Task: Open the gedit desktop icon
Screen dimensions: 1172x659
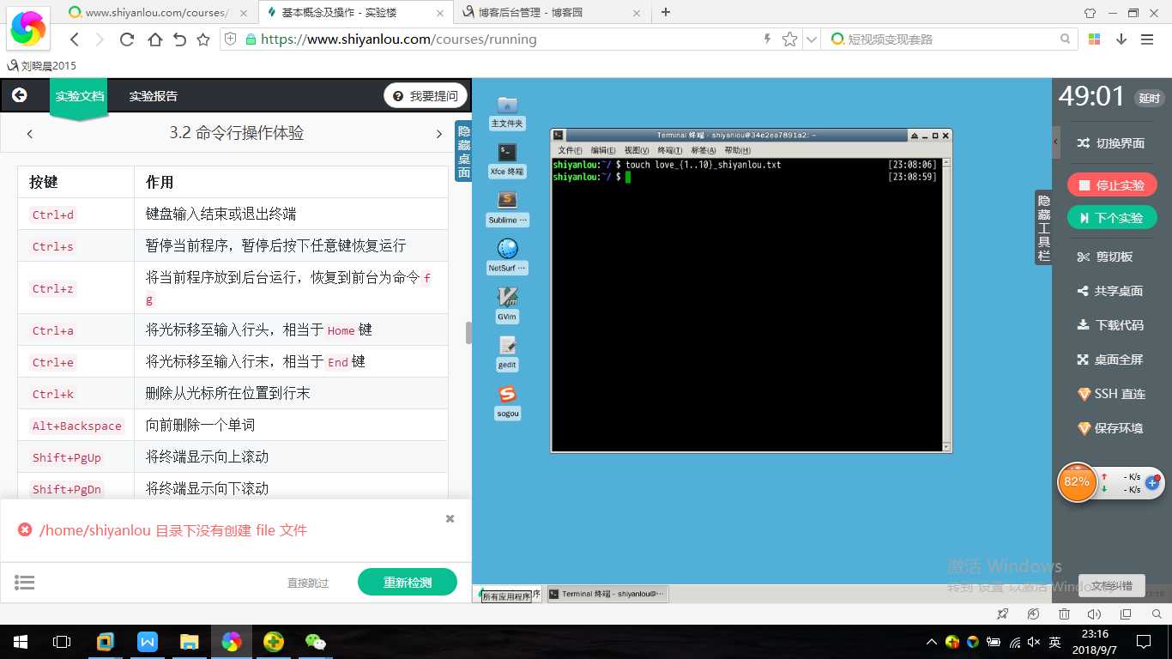Action: click(507, 353)
